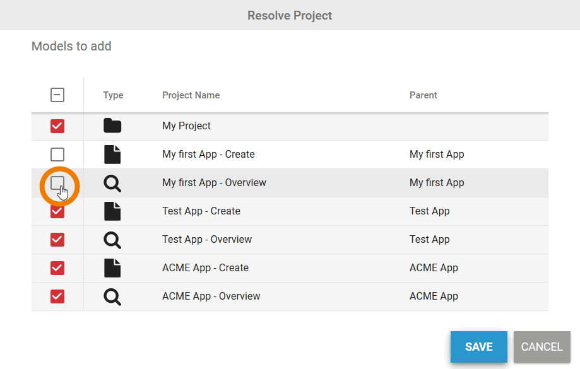Click the document icon for ACME App - Create

tap(112, 267)
